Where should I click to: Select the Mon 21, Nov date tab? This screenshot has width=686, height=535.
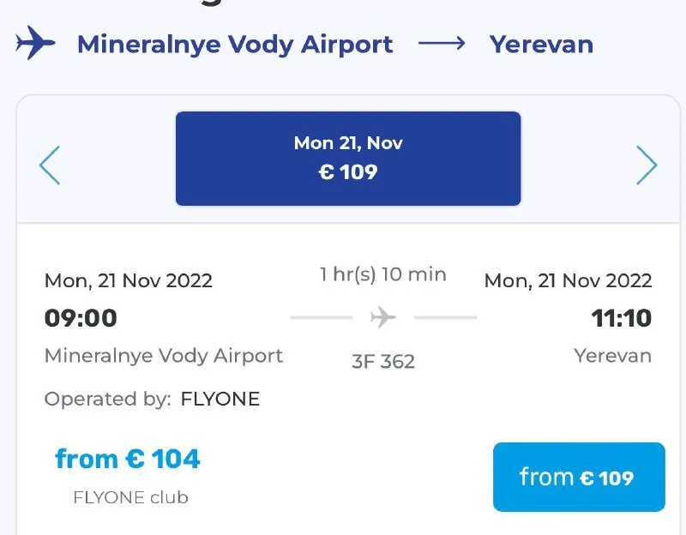tap(348, 159)
